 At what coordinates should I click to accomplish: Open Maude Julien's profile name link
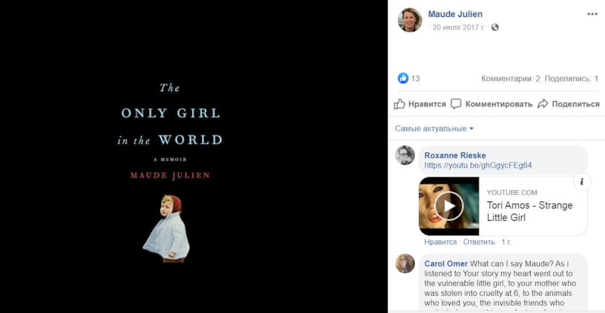click(456, 14)
